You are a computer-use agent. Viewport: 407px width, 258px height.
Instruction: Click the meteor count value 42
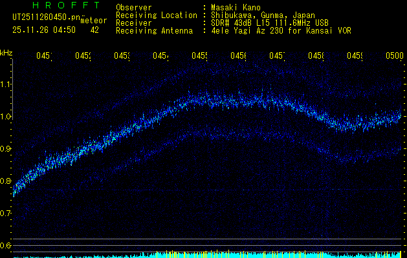click(x=95, y=30)
